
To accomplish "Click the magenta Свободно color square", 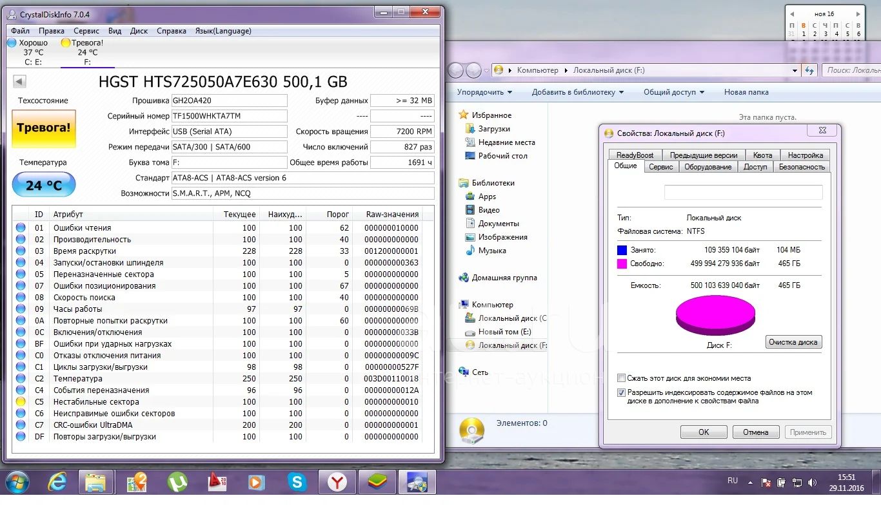I will (x=622, y=264).
